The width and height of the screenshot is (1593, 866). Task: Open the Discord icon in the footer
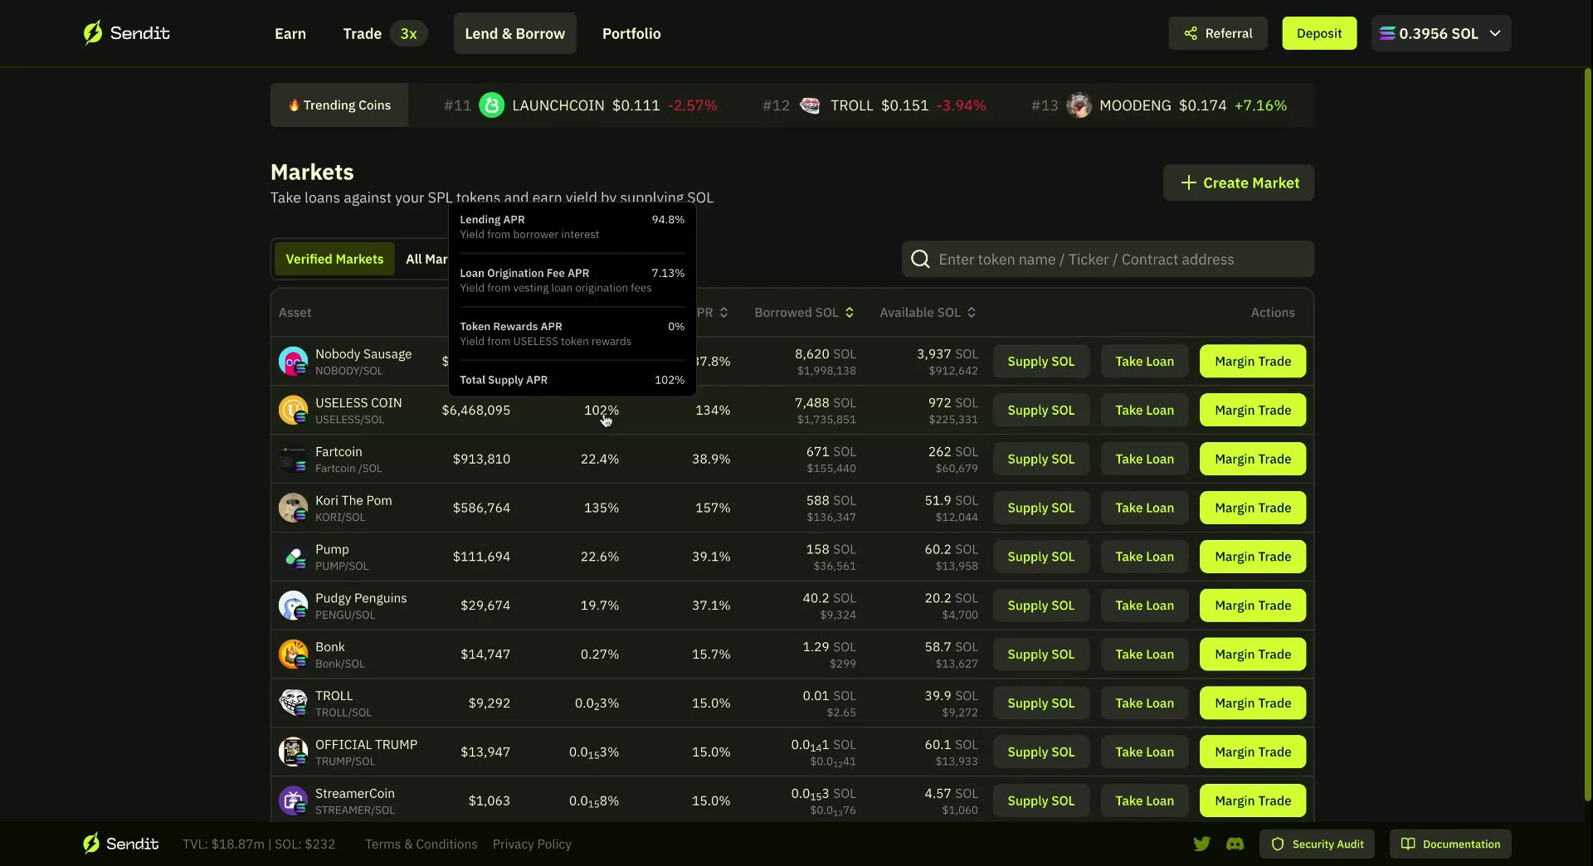(x=1235, y=844)
